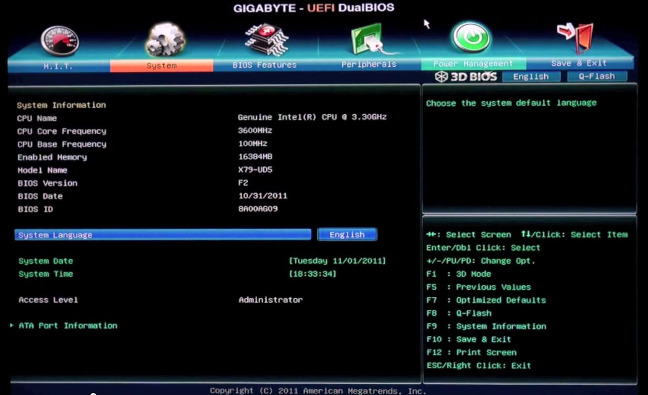Open the English system language dropdown
Screen dimensions: 648x395
pyautogui.click(x=347, y=235)
